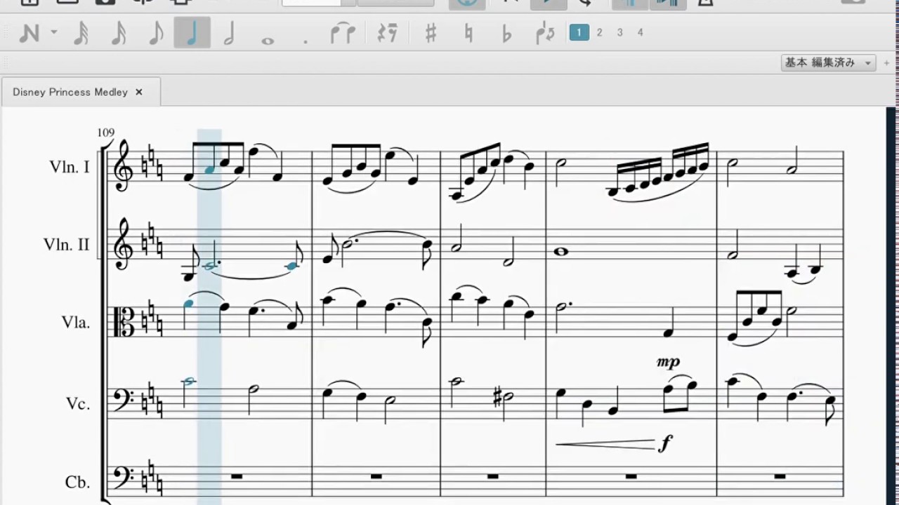Switch to voice 3
This screenshot has height=505, width=899.
[x=619, y=32]
